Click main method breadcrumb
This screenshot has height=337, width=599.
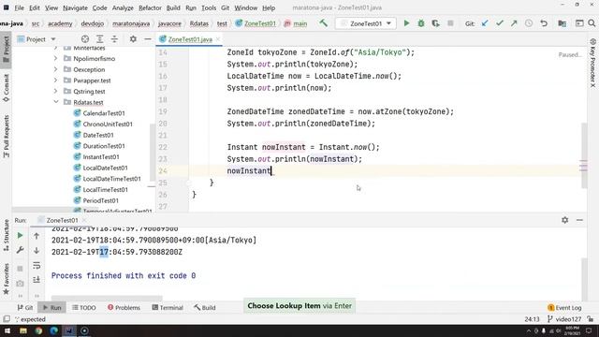tap(296, 23)
